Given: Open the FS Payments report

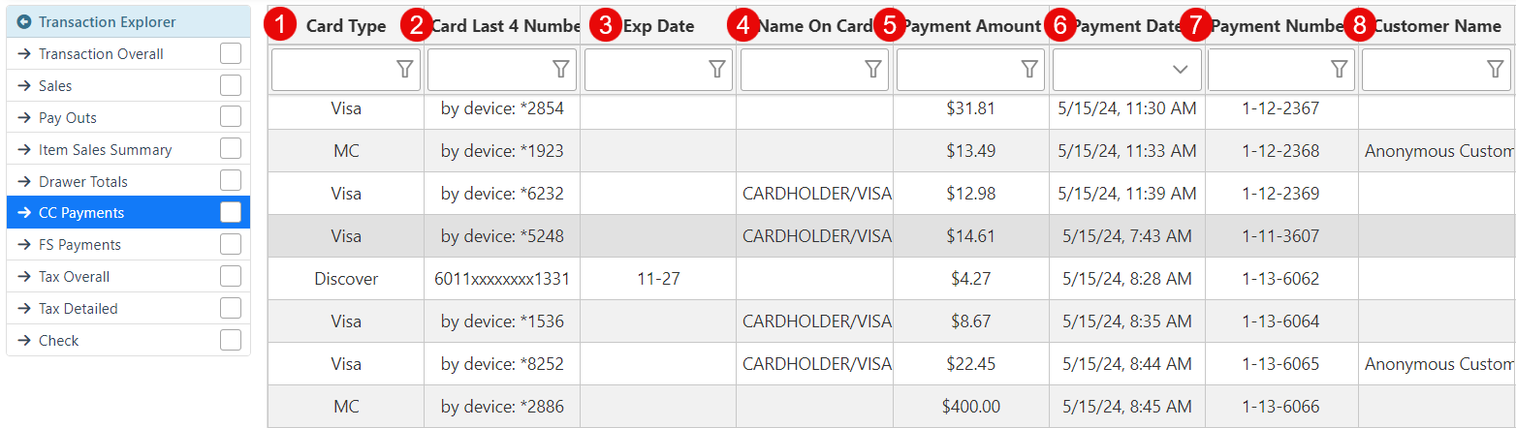Looking at the screenshot, I should (79, 245).
